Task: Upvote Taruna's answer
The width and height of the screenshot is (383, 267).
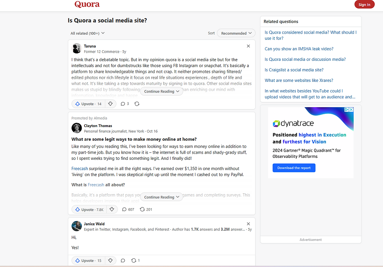Action: [x=88, y=104]
